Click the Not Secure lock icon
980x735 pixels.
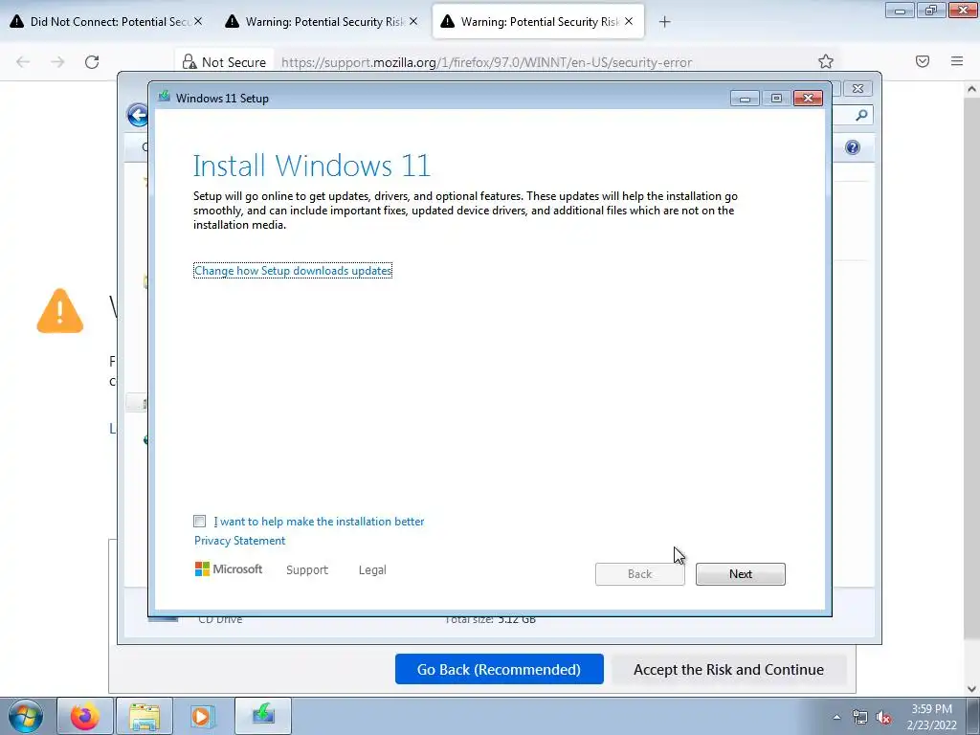[x=189, y=62]
